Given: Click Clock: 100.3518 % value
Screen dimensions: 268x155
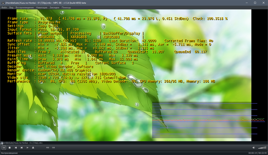Looking at the screenshot, I should tap(210, 18).
